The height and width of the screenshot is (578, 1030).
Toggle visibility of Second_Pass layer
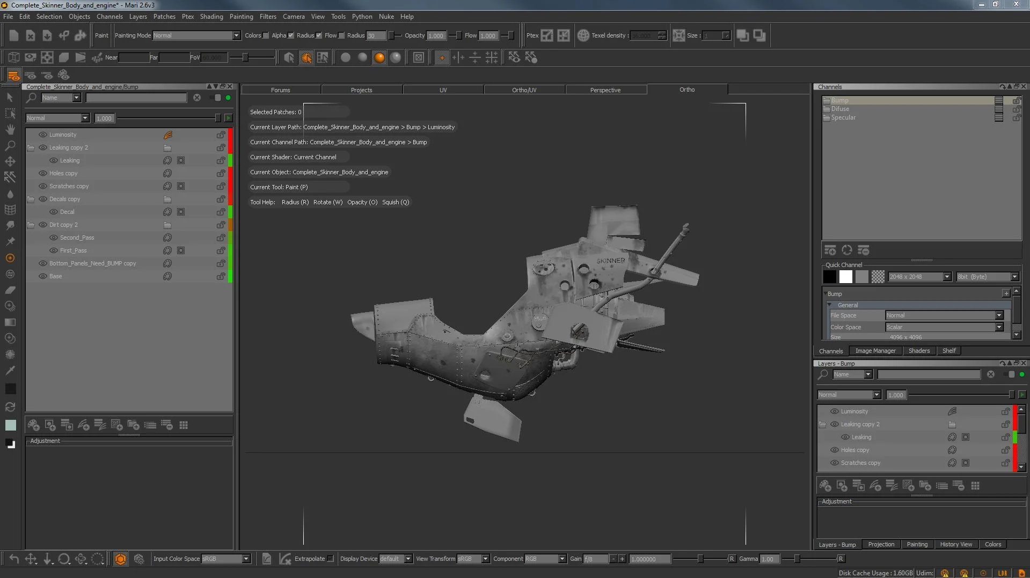click(53, 238)
